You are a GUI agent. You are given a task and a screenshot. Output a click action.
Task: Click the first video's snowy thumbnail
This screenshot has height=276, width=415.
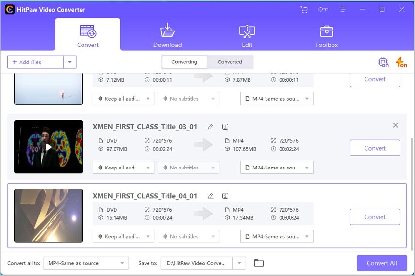point(49,89)
